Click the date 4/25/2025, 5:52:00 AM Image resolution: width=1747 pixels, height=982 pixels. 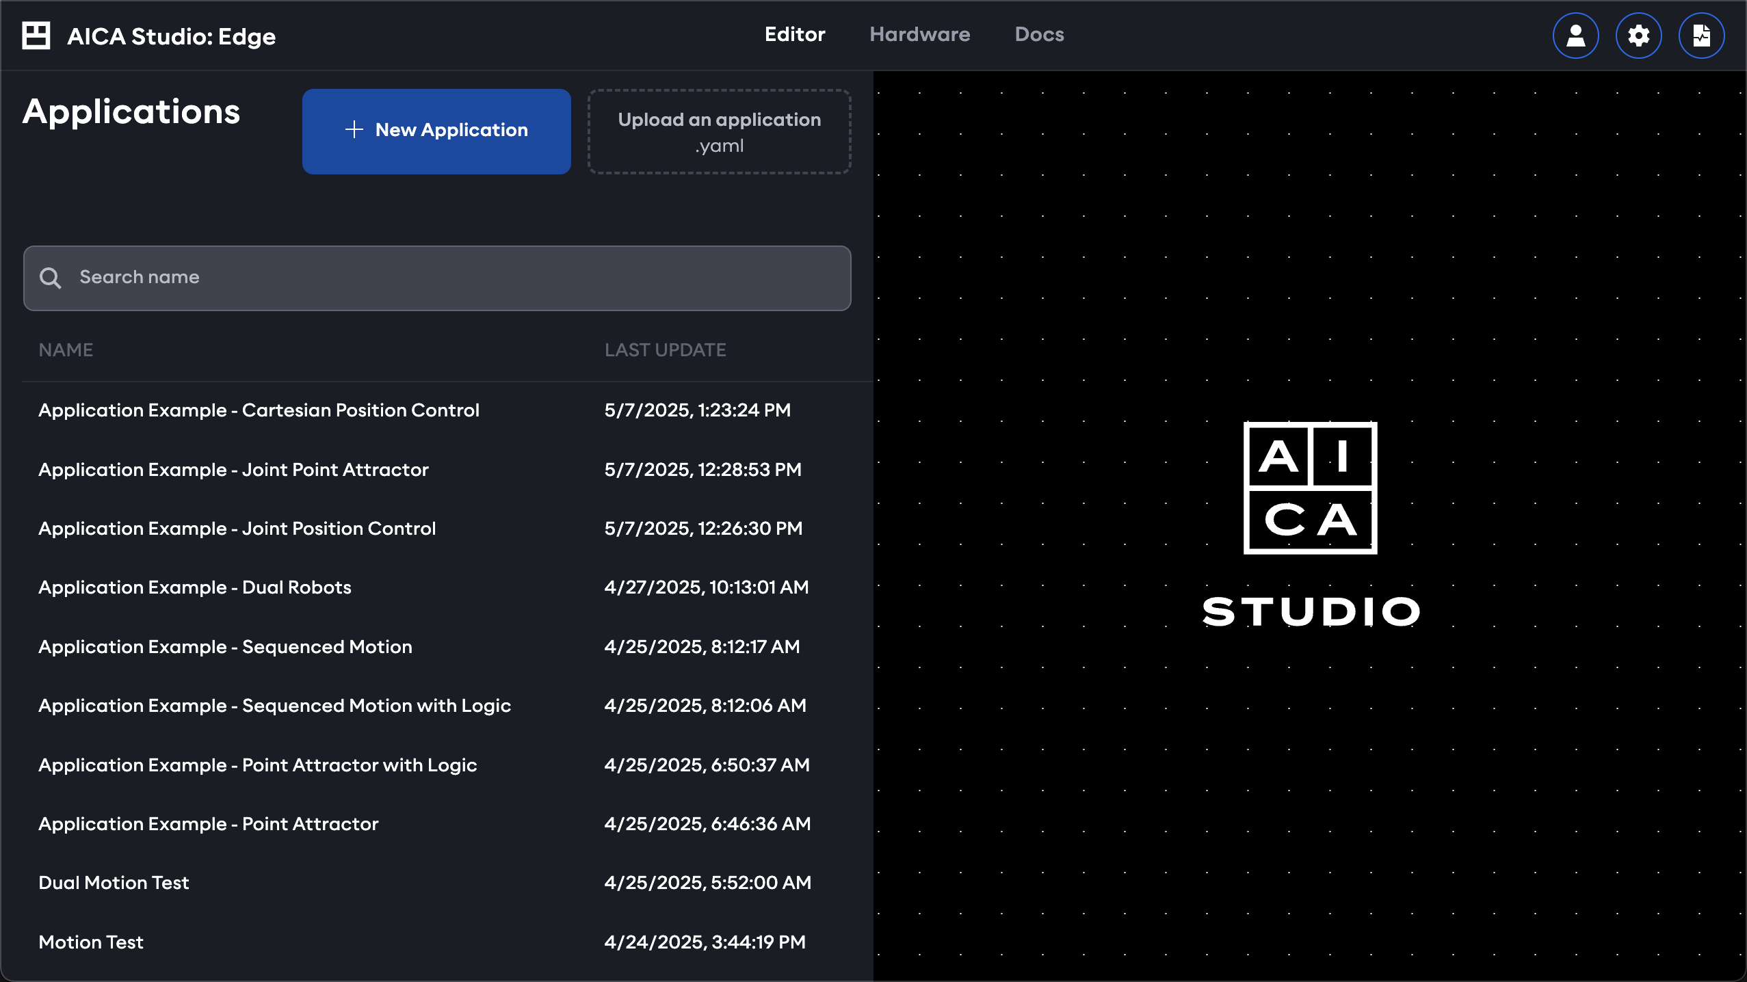[707, 883]
